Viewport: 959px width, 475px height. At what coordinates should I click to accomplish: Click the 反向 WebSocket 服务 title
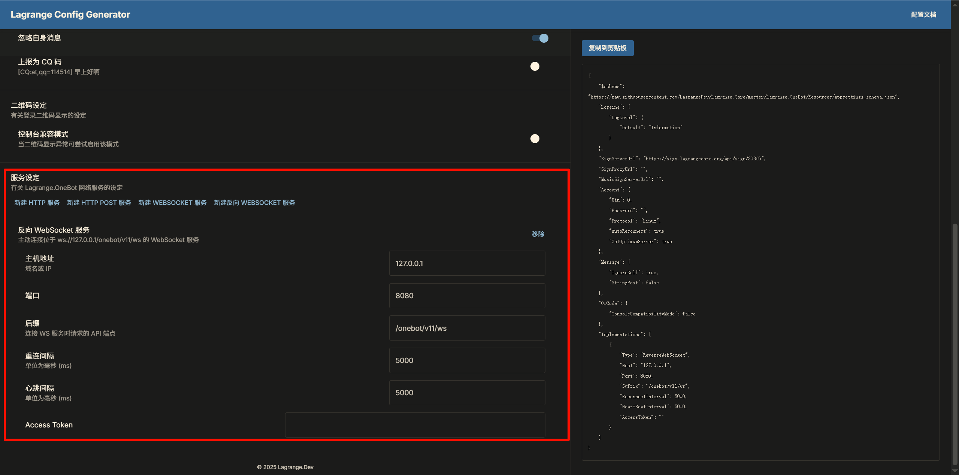[x=54, y=230]
